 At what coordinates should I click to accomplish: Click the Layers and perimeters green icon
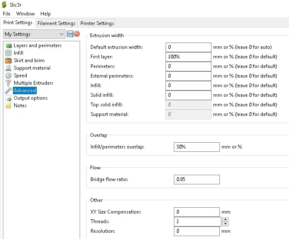pyautogui.click(x=8, y=45)
